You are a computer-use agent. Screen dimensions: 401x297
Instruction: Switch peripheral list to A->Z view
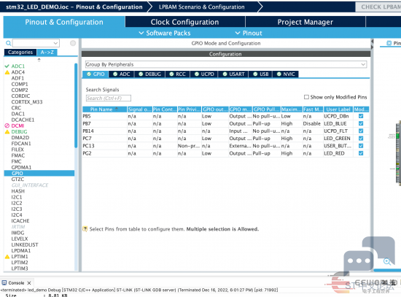47,53
